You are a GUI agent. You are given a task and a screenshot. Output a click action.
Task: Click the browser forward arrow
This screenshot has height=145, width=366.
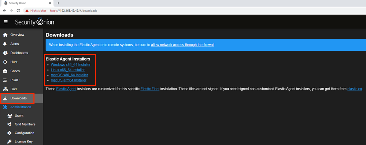(11, 11)
